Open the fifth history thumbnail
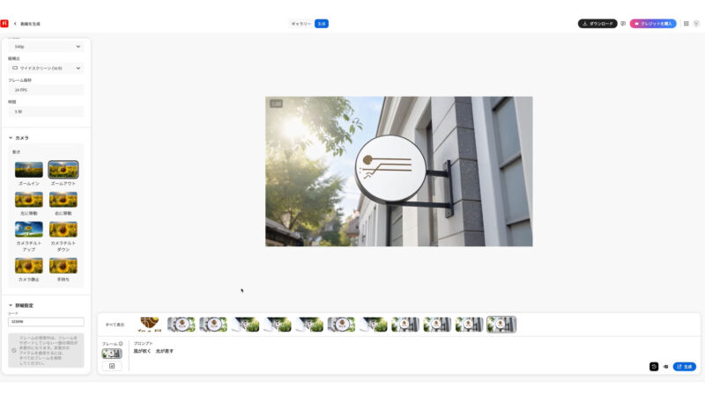The height and width of the screenshot is (402, 705). pyautogui.click(x=277, y=325)
